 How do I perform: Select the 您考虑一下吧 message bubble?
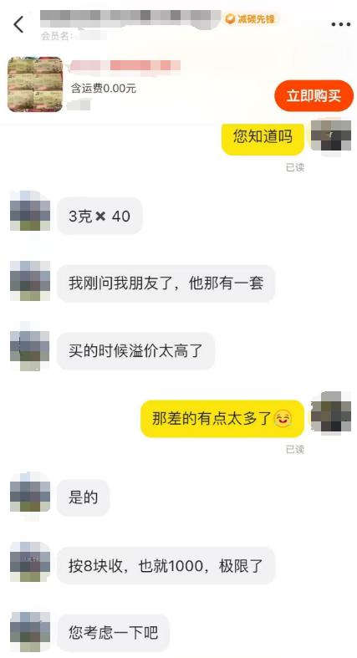(113, 632)
